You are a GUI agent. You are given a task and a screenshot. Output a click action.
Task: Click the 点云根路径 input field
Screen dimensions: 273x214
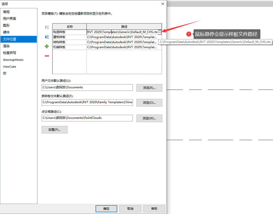click(87, 118)
